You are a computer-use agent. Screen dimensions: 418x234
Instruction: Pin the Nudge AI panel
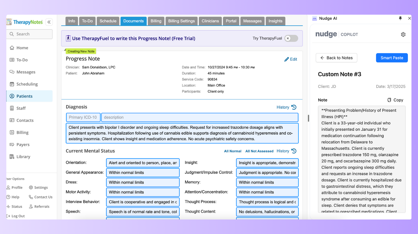coord(400,18)
